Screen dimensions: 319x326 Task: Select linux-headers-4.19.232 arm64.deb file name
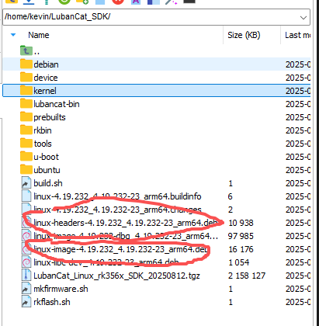pos(126,223)
